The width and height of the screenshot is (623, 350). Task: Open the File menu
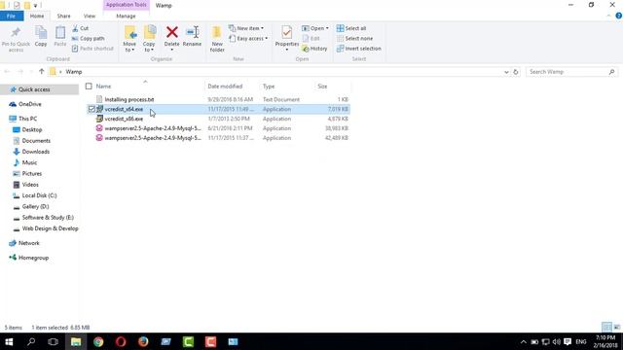pyautogui.click(x=11, y=16)
